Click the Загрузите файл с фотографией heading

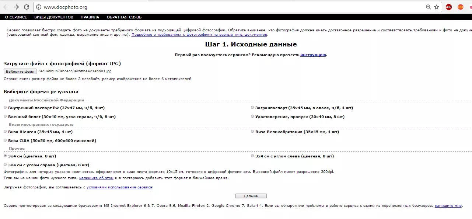tap(62, 64)
